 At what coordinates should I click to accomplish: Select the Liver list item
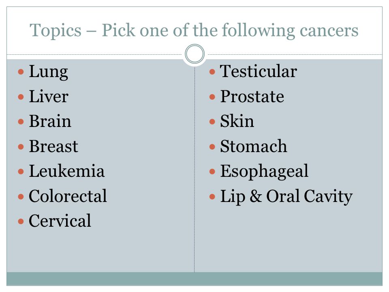coord(49,97)
